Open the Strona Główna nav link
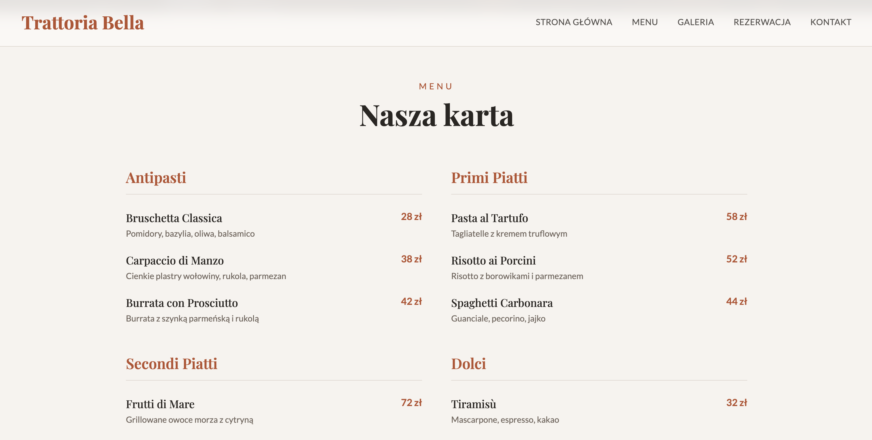 (x=573, y=22)
